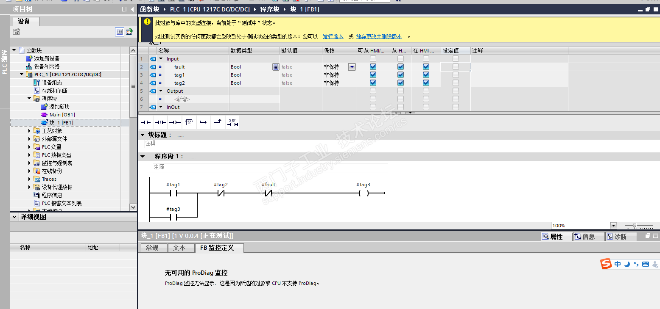Collapse the PLC_1 tree node

[x=22, y=74]
